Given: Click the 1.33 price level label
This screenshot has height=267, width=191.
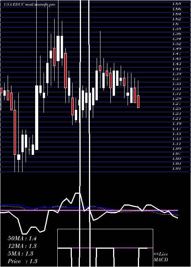Looking at the screenshot, I should 176,89.
